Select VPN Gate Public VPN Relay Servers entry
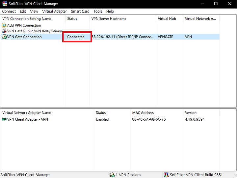The image size is (237, 178). (x=35, y=31)
